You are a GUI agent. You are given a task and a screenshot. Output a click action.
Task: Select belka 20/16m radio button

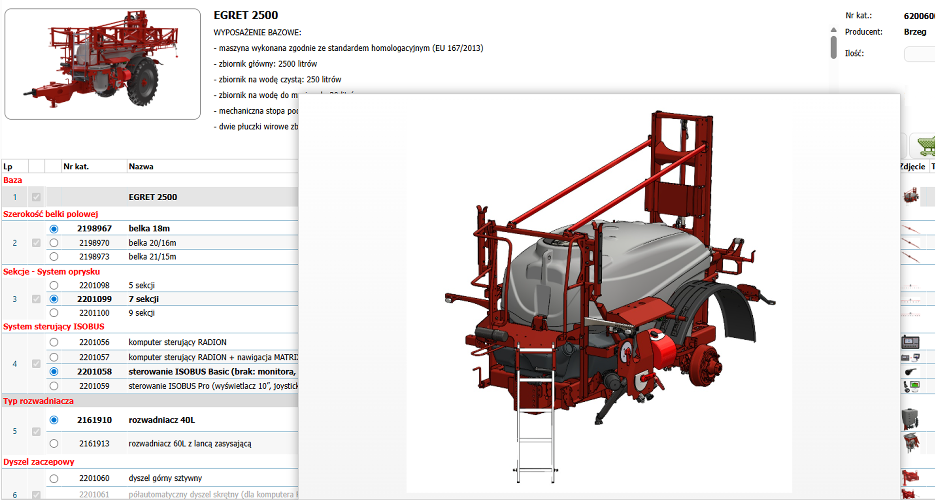click(54, 243)
